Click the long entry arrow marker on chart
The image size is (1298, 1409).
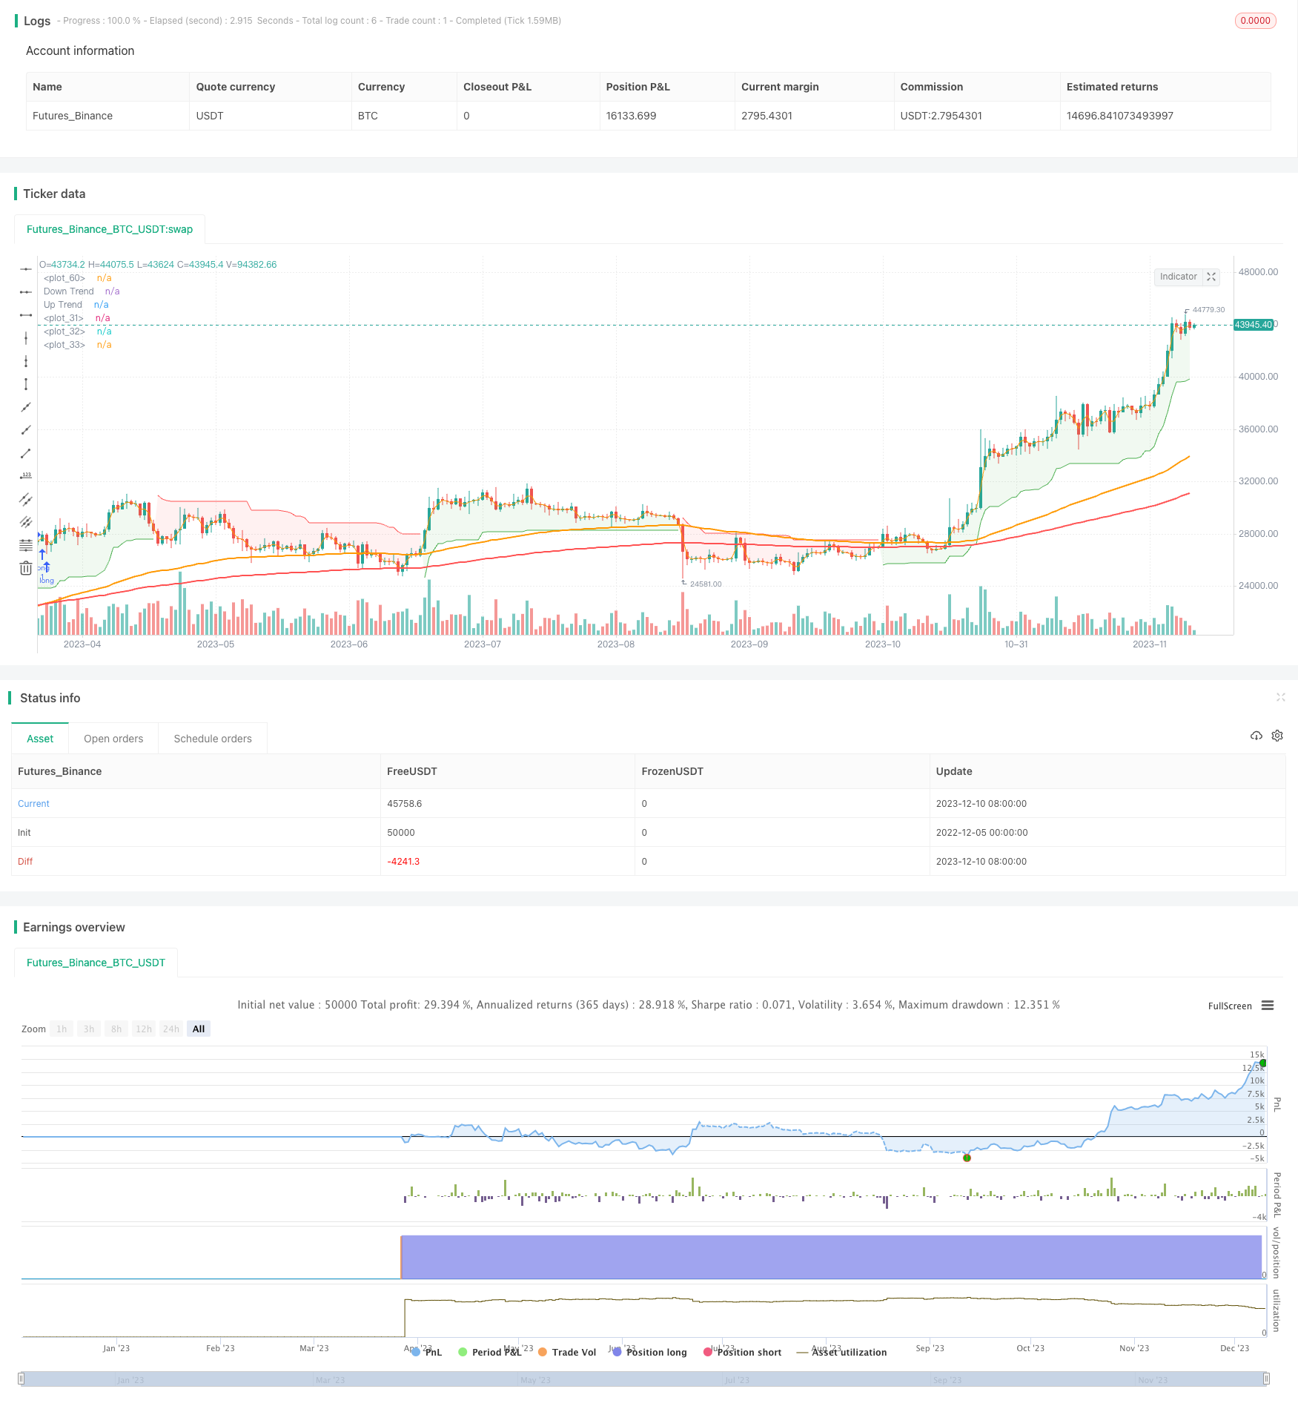(42, 552)
